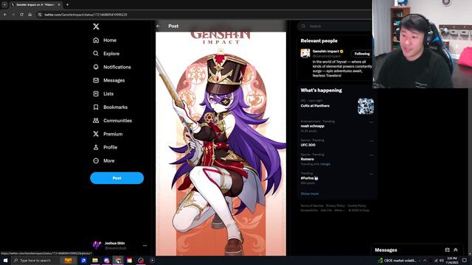This screenshot has width=472, height=265.
Task: Click the twitter.com address bar URL
Action: [86, 15]
